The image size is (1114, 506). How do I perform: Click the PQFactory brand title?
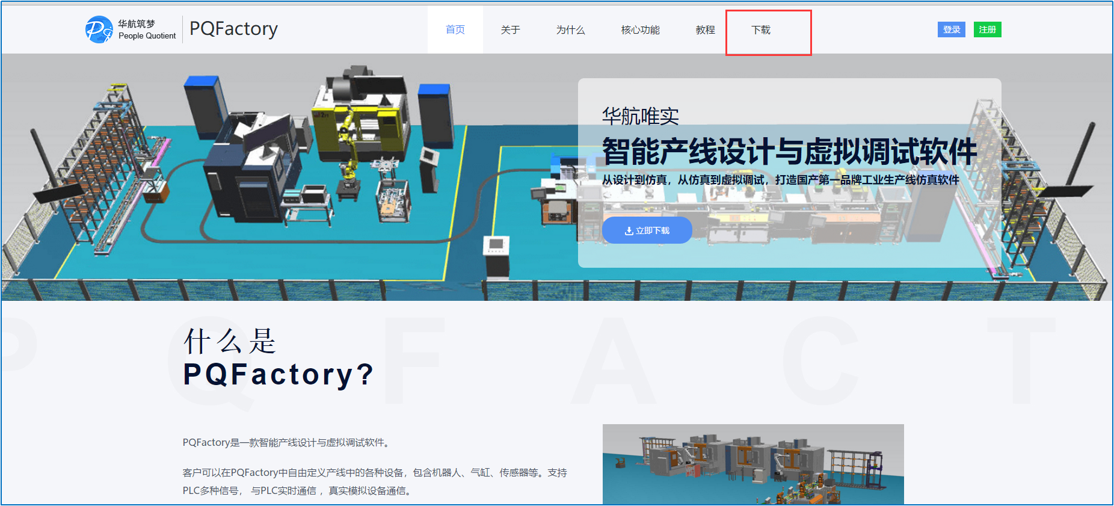coord(233,29)
